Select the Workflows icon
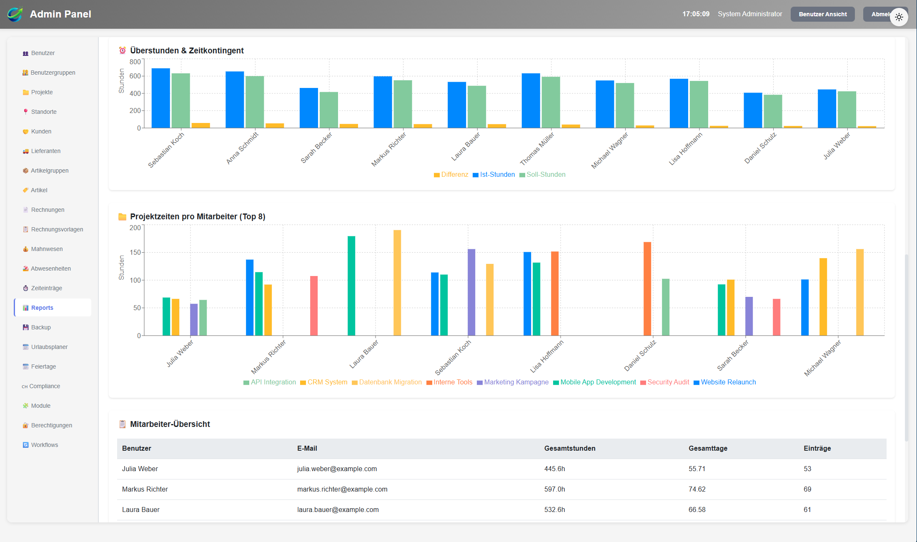 (25, 445)
